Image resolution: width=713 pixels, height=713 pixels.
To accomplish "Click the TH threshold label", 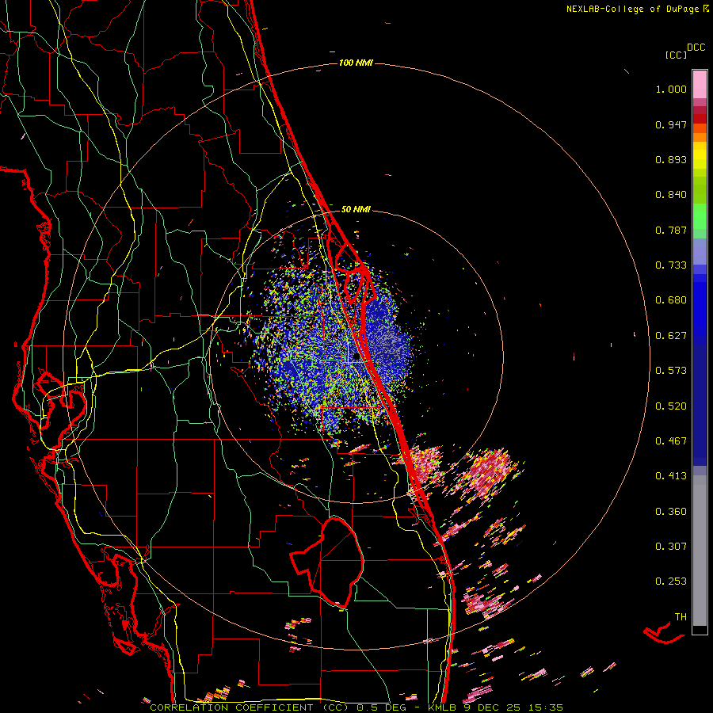I will click(x=681, y=617).
